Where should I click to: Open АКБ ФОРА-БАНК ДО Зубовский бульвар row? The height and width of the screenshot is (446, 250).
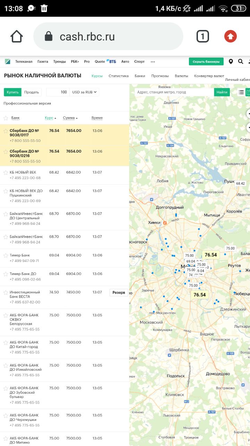(x=65, y=395)
